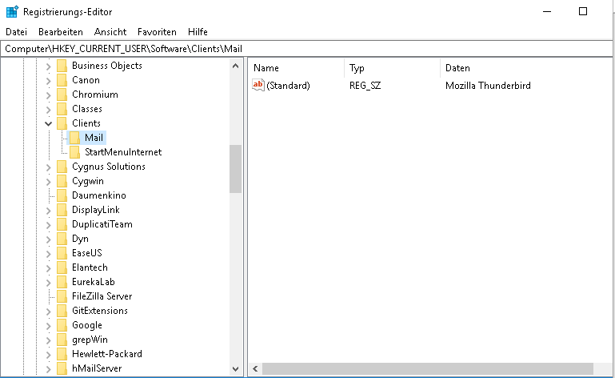The height and width of the screenshot is (378, 615).
Task: Click the Cygnus Solutions folder icon
Action: point(62,167)
